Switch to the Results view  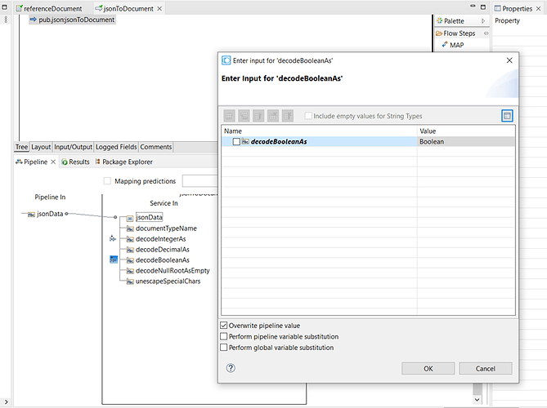tap(75, 162)
